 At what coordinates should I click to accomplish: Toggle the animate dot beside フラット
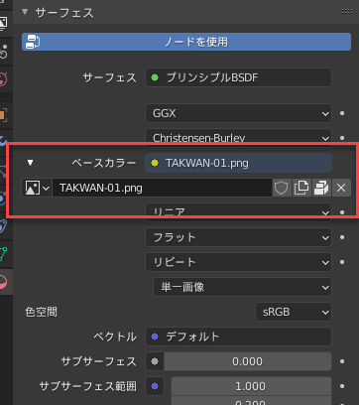342,237
